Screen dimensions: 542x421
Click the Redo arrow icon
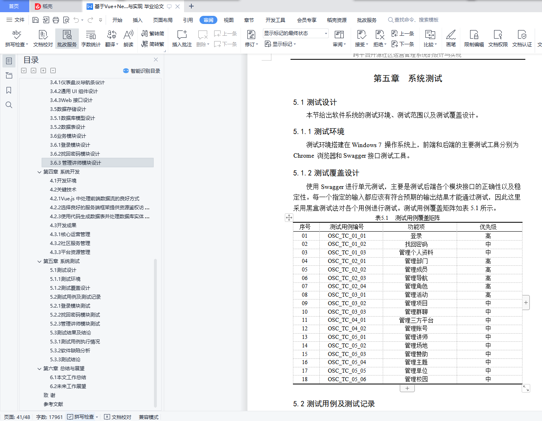[x=90, y=20]
